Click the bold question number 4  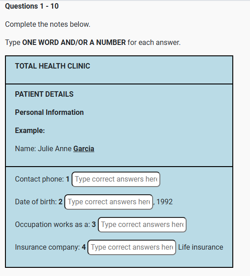pos(84,247)
